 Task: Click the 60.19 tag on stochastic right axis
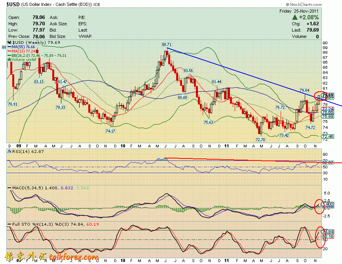point(328,237)
